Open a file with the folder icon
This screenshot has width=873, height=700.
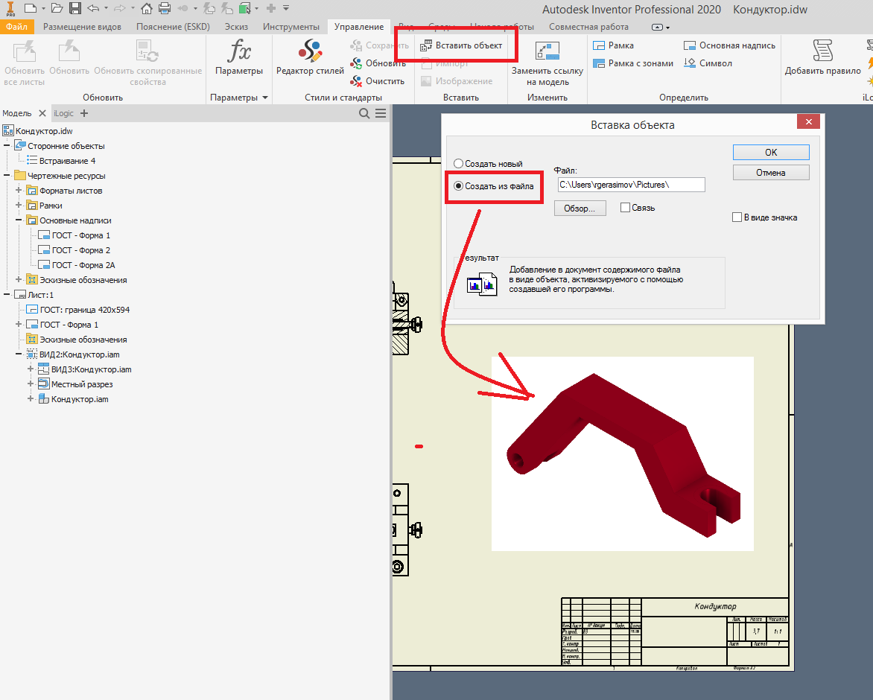point(57,8)
